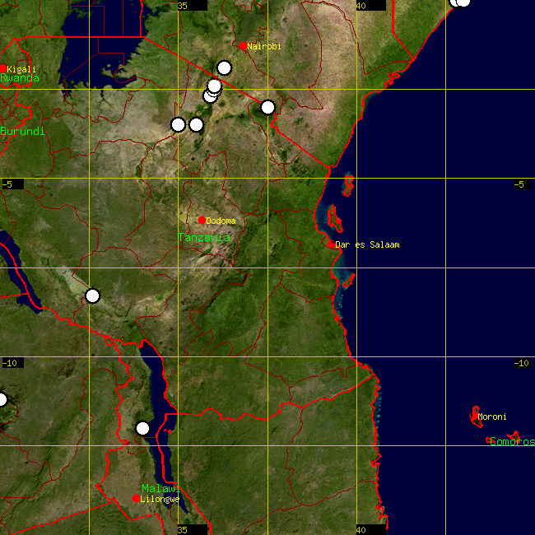Click the red Lilongwe city dot
Image resolution: width=535 pixels, height=535 pixels.
pyautogui.click(x=136, y=499)
